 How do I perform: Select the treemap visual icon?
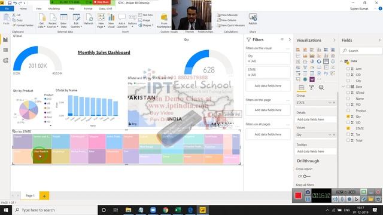[326, 61]
